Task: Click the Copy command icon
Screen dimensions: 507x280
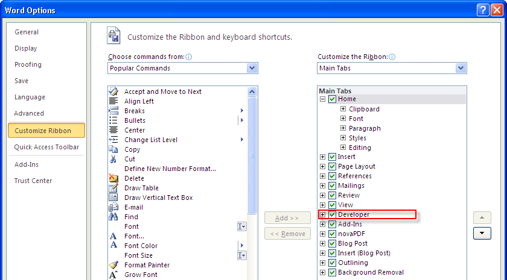Action: point(113,149)
